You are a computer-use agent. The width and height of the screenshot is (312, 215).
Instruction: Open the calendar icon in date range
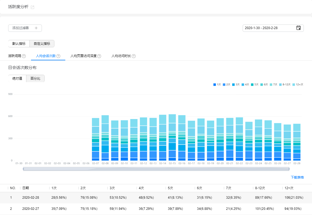298,28
